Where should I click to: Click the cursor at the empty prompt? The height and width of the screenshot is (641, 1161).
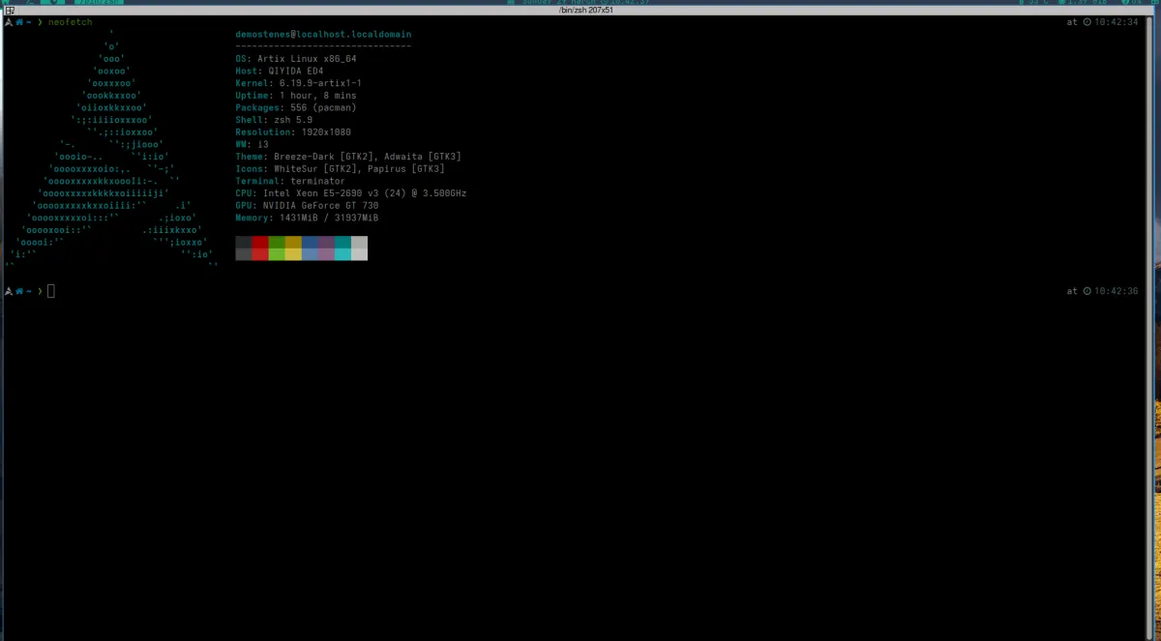51,291
